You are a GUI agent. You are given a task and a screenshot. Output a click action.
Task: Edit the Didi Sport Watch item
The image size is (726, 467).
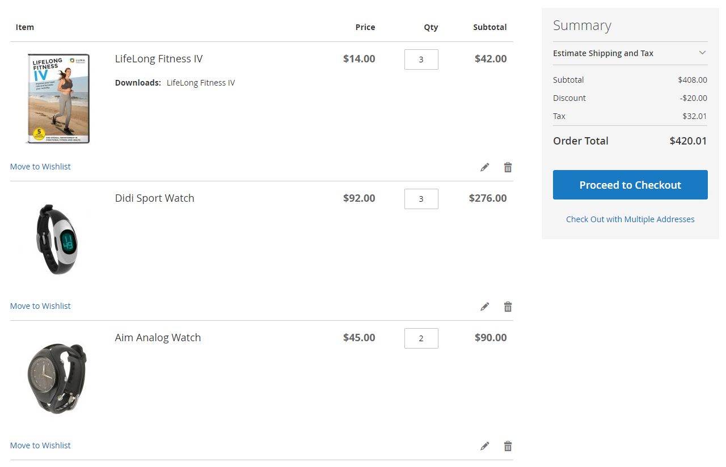pos(484,307)
